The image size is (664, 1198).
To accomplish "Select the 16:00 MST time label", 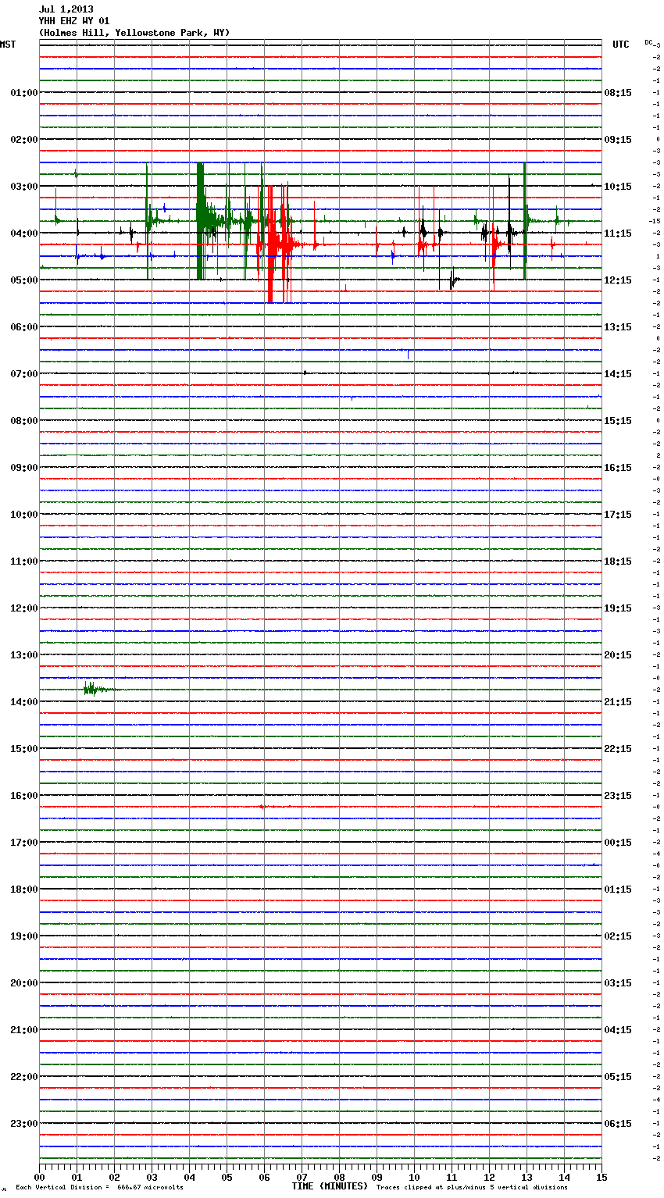I will tap(24, 796).
